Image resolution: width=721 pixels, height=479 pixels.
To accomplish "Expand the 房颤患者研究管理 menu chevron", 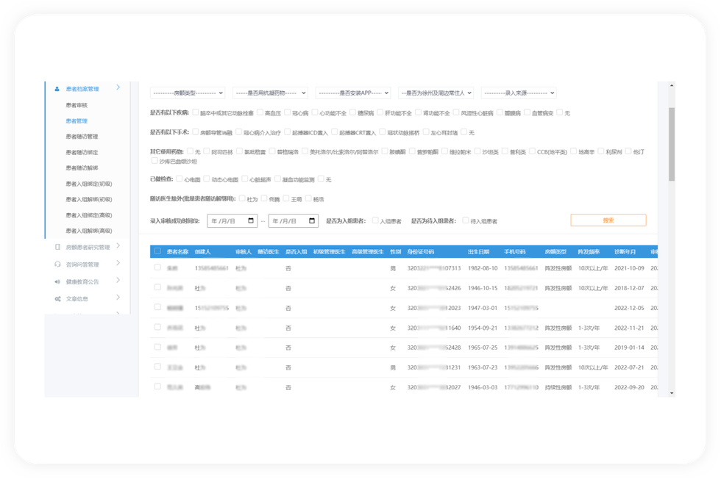I will pyautogui.click(x=118, y=245).
